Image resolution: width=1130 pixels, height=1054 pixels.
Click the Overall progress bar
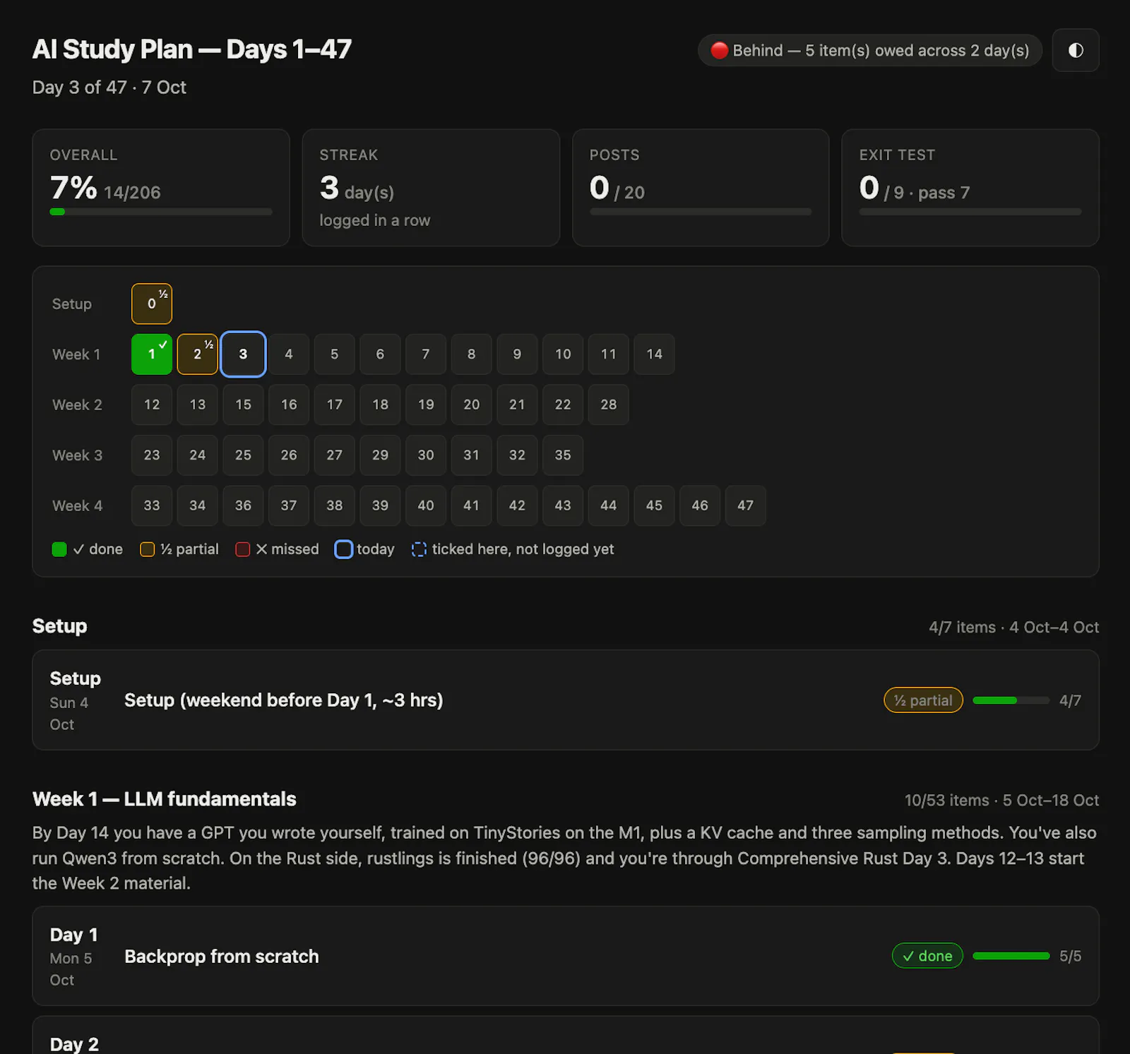161,212
